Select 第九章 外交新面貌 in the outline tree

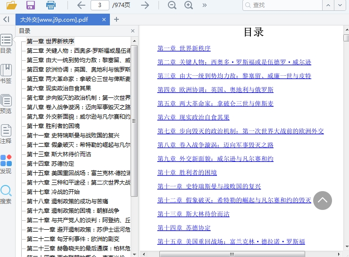(x=78, y=117)
